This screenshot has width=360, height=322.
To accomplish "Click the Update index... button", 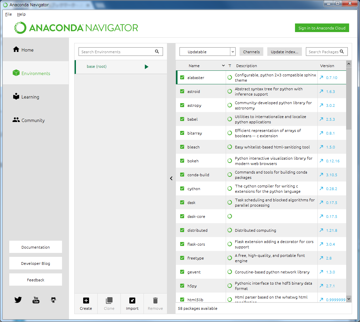I will click(x=284, y=52).
